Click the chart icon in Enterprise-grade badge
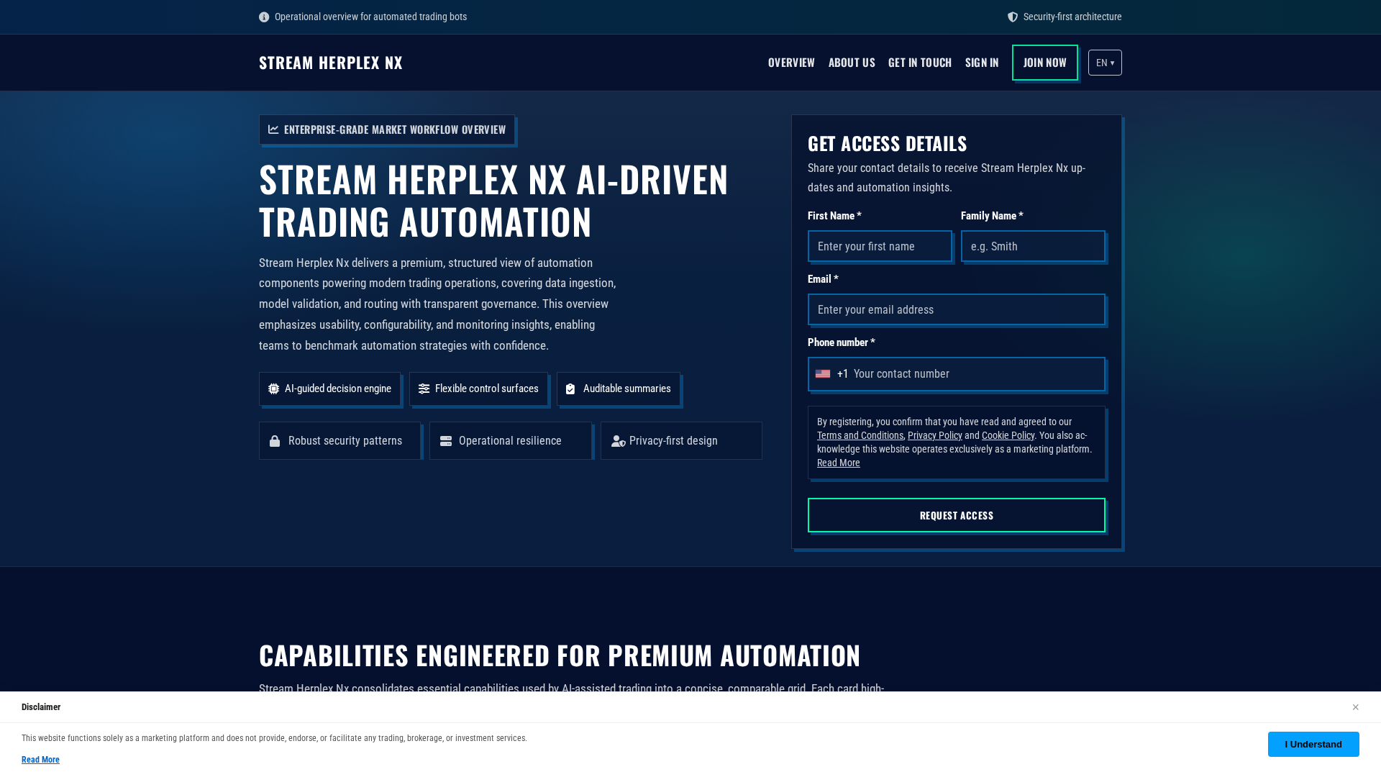The width and height of the screenshot is (1381, 777). click(273, 129)
